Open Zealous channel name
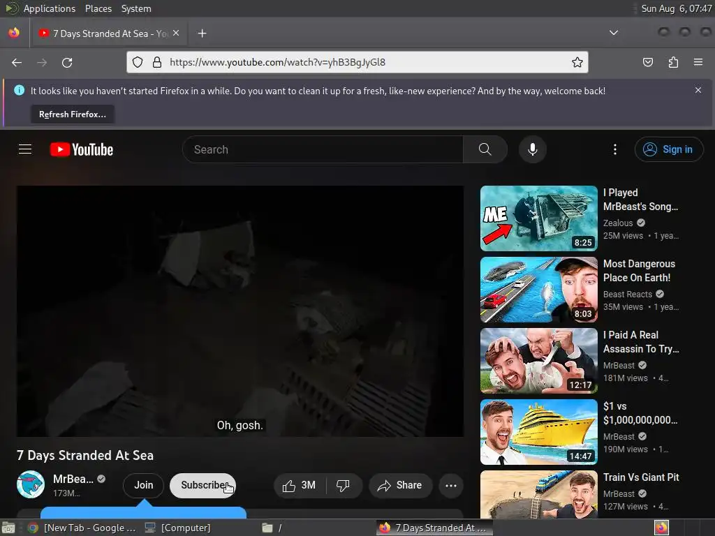This screenshot has height=536, width=715. point(618,223)
